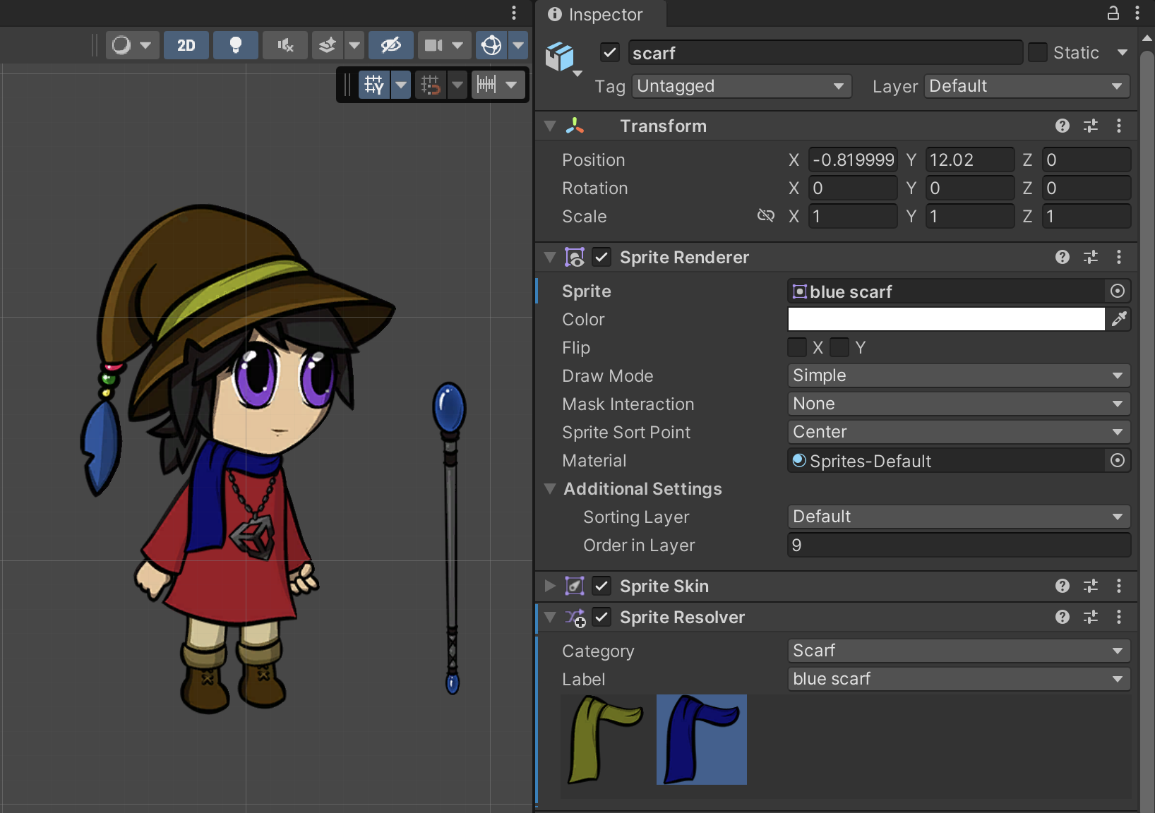Screen dimensions: 1155x813
Task: Open the Sorting Layer dropdown
Action: click(958, 517)
